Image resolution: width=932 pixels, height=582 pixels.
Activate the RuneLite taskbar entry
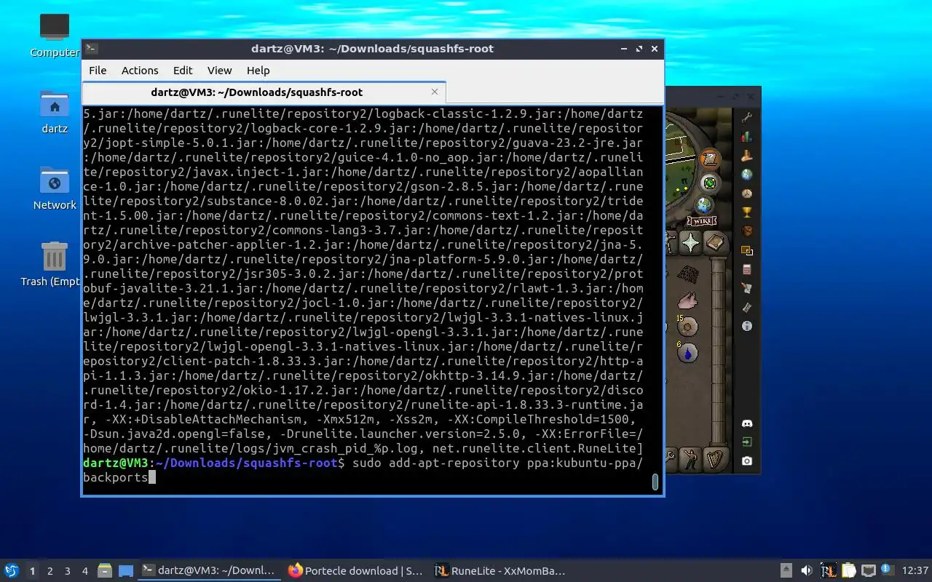pyautogui.click(x=502, y=570)
